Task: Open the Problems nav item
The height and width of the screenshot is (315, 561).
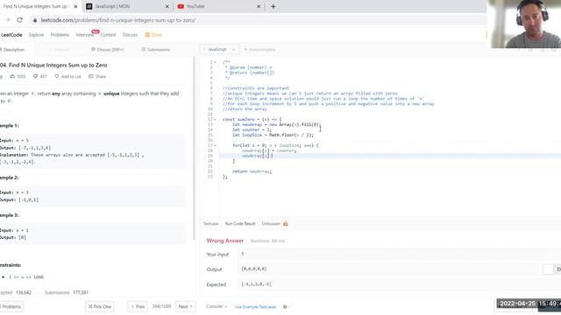Action: [60, 35]
